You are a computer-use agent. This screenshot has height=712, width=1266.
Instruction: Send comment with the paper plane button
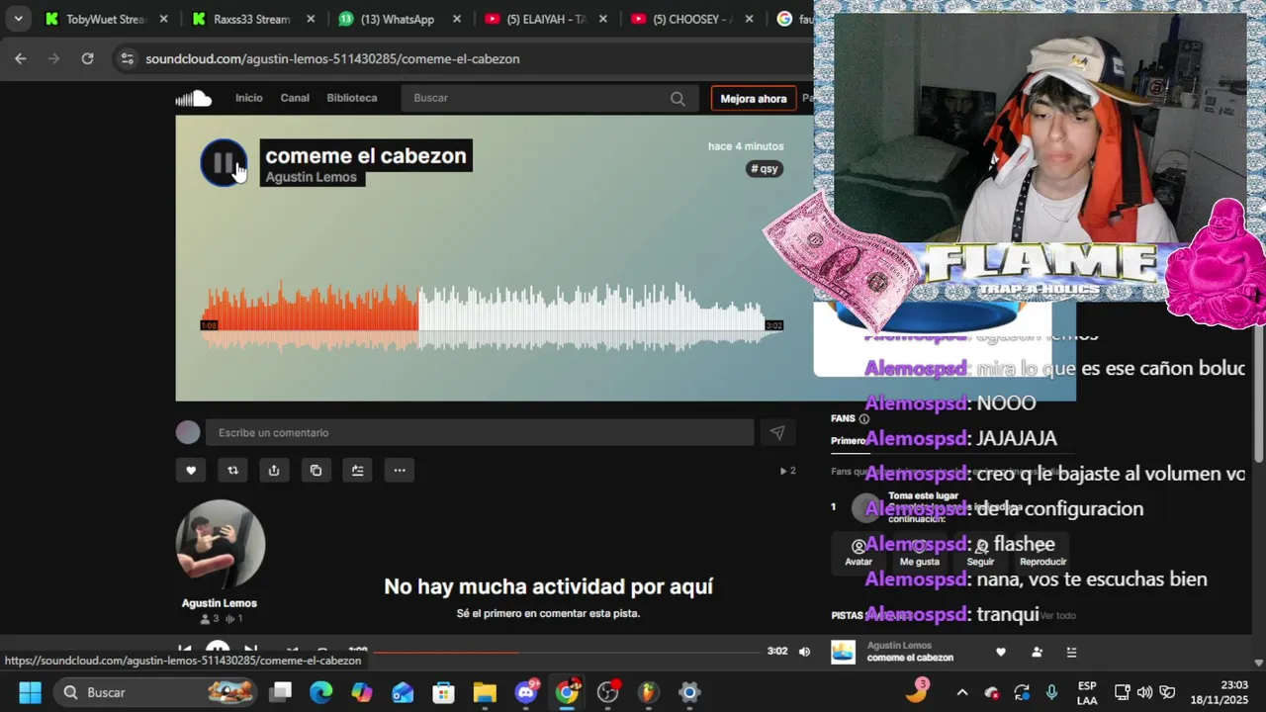(777, 432)
